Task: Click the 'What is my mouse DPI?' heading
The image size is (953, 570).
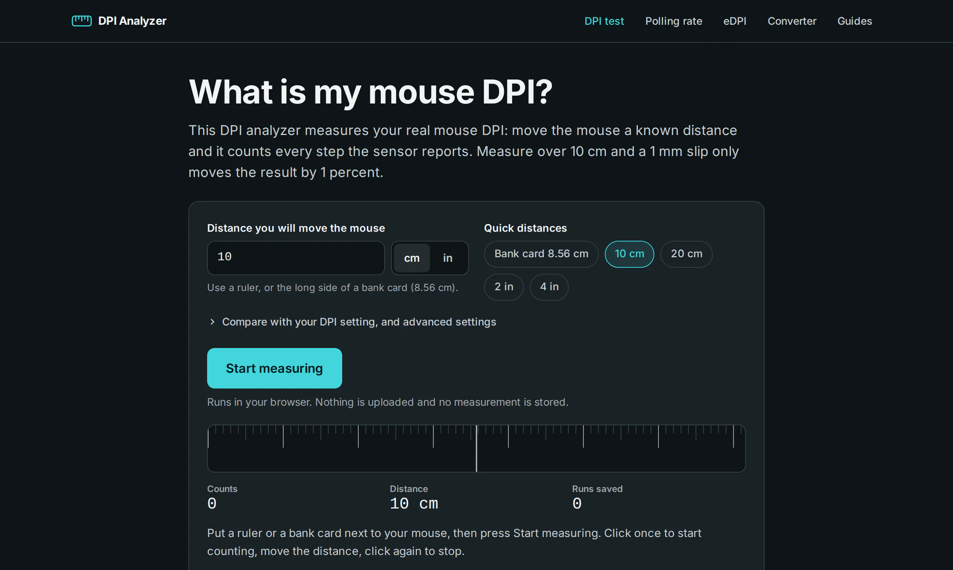Action: click(x=370, y=92)
